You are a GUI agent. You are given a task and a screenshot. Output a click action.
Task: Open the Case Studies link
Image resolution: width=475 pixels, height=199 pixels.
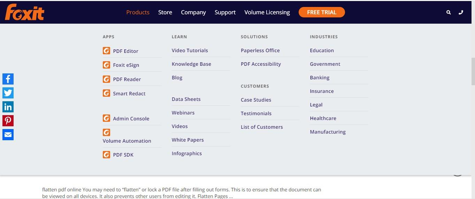(256, 100)
